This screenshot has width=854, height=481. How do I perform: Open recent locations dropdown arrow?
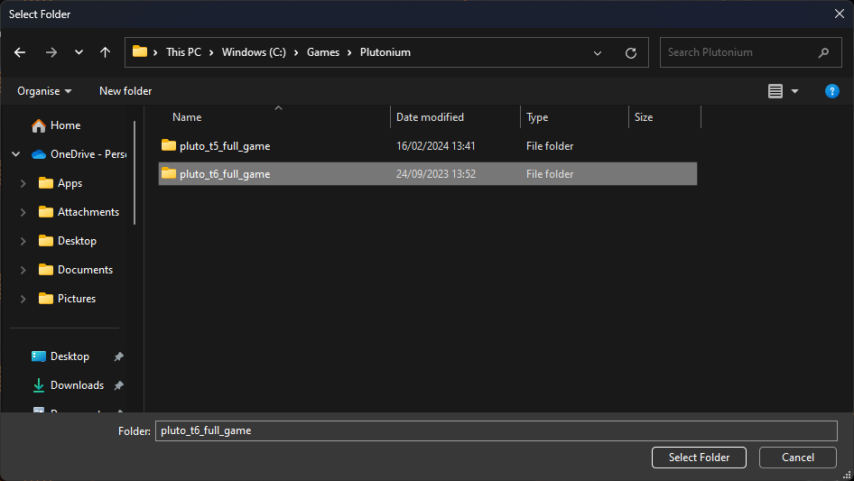coord(79,52)
